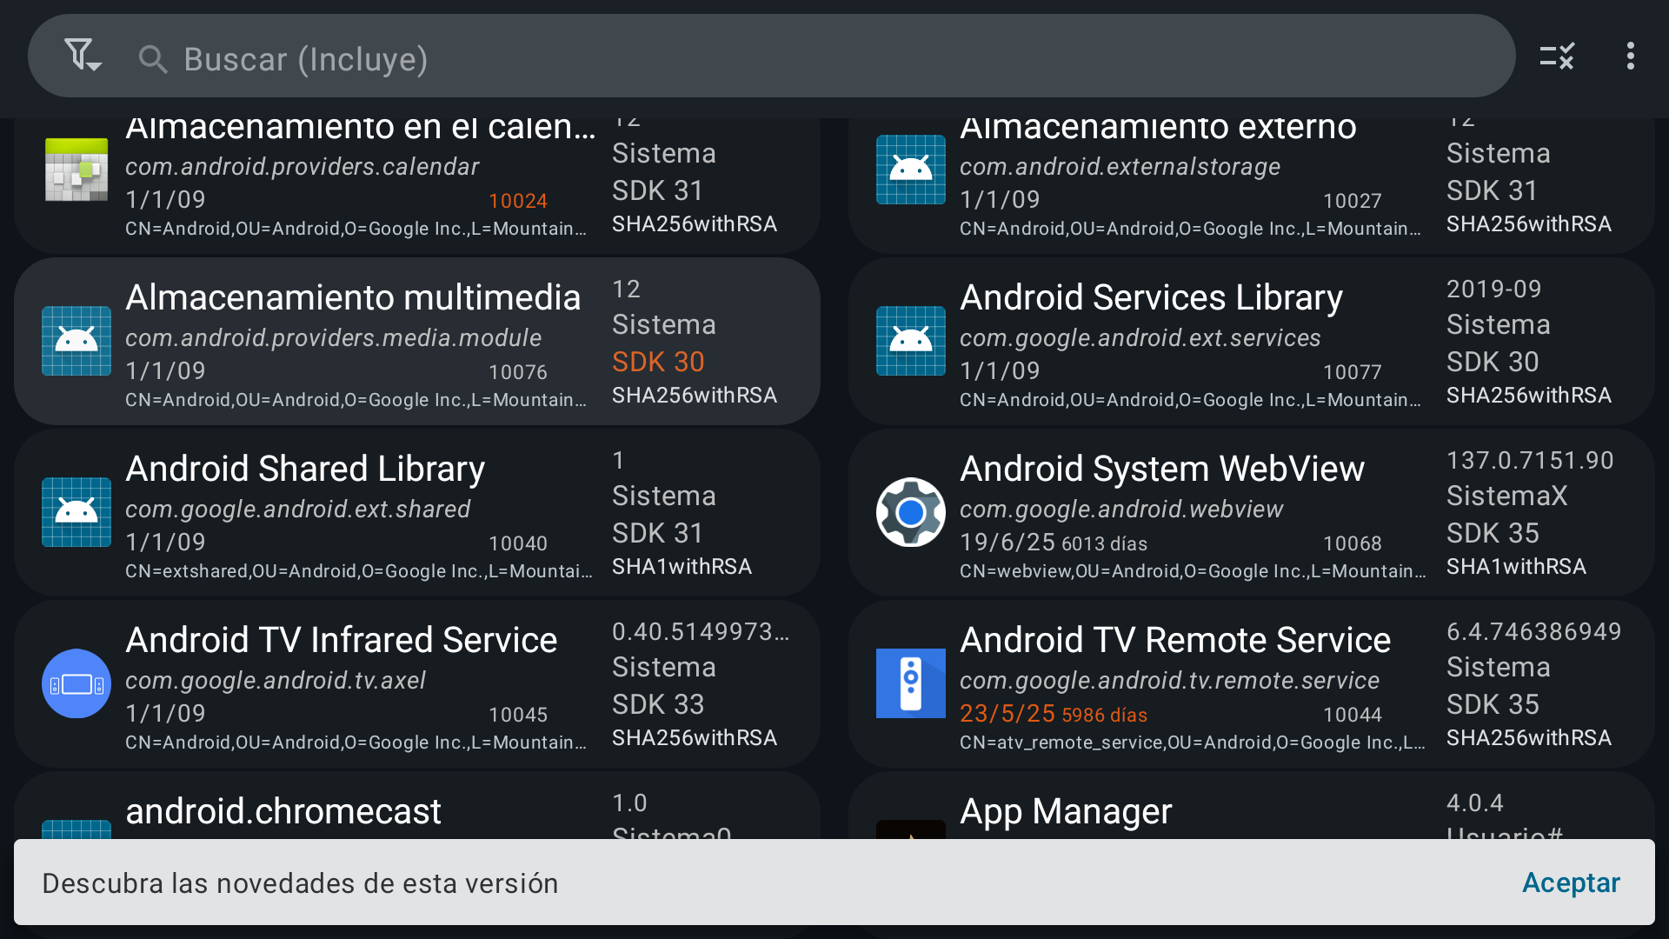Image resolution: width=1669 pixels, height=939 pixels.
Task: Click version 1.0 of android.chromecast
Action: 629,802
